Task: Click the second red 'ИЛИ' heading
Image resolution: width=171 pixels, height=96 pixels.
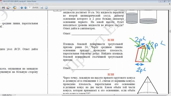Action: (x=111, y=74)
